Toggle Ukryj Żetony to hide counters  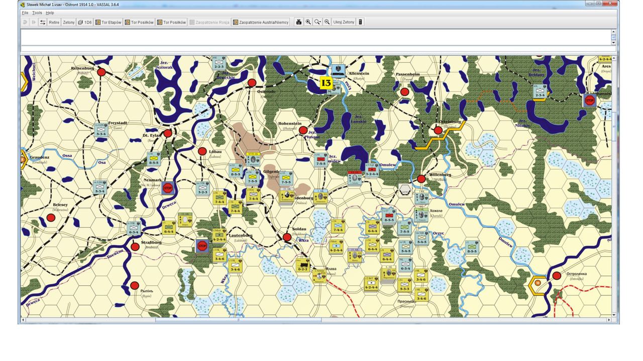[344, 22]
